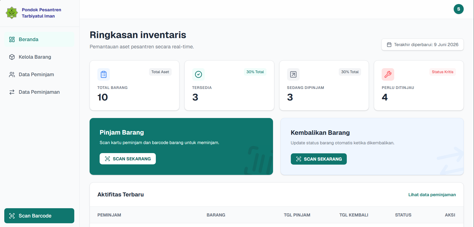Click the wrench icon on Perlu Ditinjau card
This screenshot has width=474, height=227.
coord(388,74)
